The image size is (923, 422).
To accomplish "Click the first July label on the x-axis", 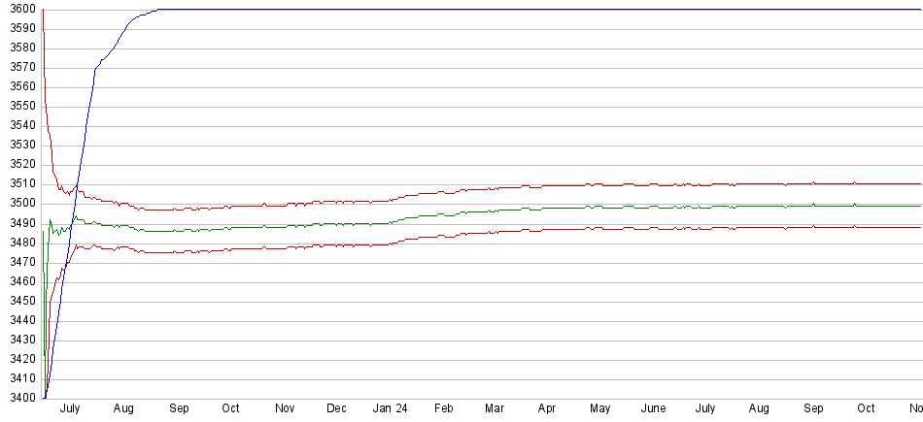I will pos(70,409).
